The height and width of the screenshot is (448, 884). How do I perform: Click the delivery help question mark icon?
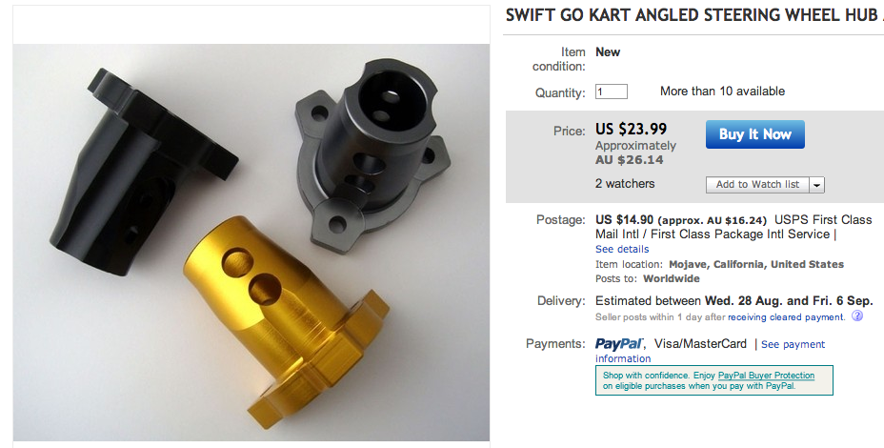pos(857,316)
